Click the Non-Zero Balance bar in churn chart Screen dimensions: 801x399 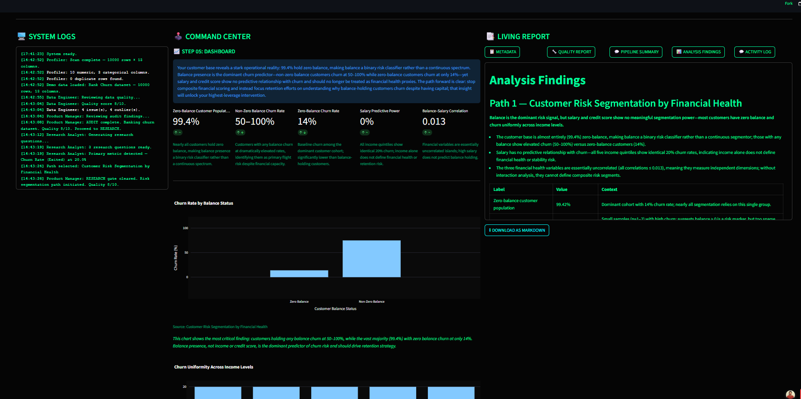(371, 258)
